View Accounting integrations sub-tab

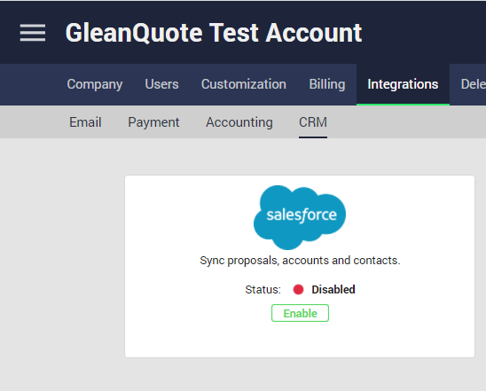239,122
